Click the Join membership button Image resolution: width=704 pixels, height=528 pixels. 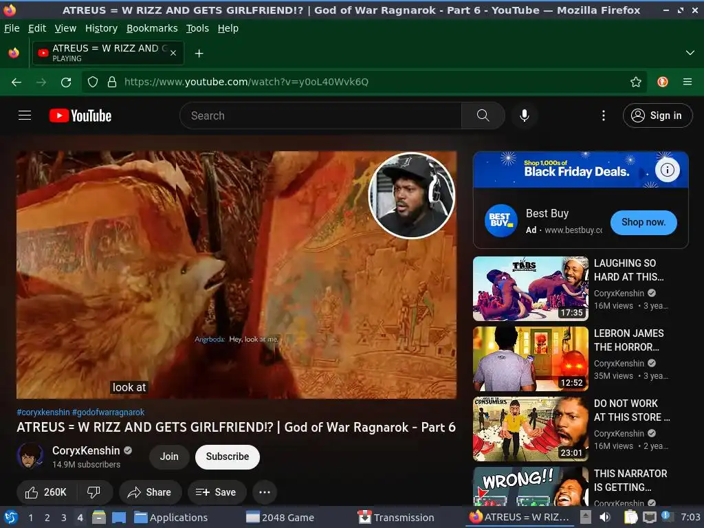[x=169, y=456]
